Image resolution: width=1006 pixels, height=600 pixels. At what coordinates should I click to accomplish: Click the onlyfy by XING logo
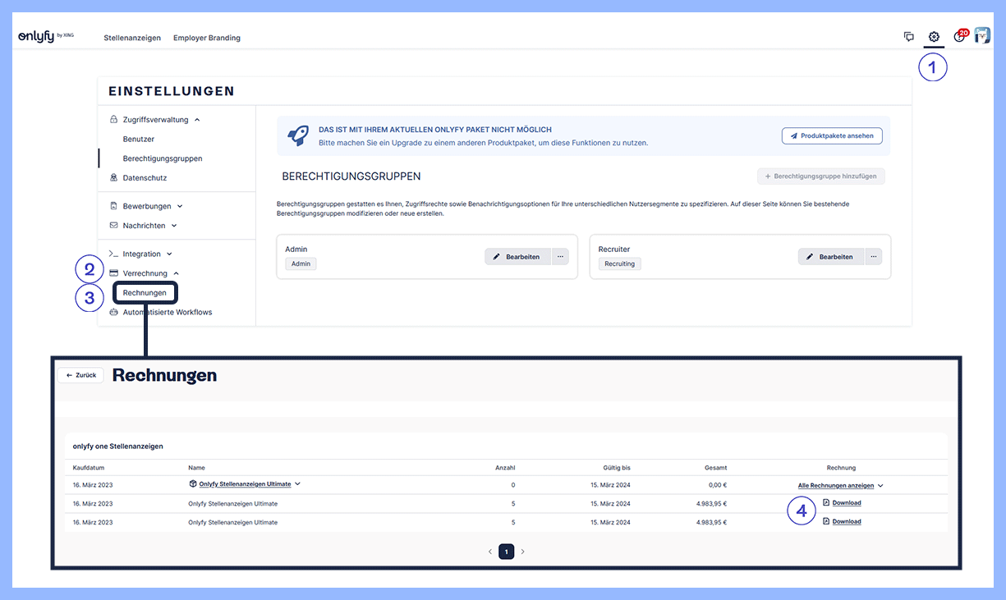(x=46, y=37)
